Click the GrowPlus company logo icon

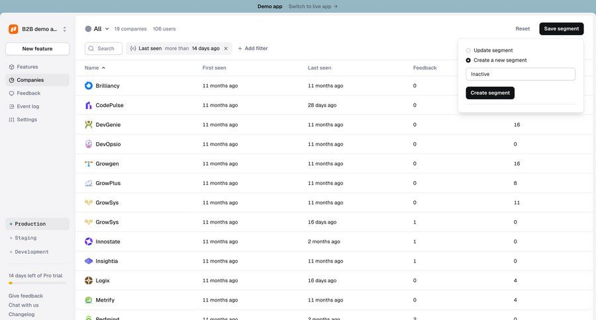point(89,183)
